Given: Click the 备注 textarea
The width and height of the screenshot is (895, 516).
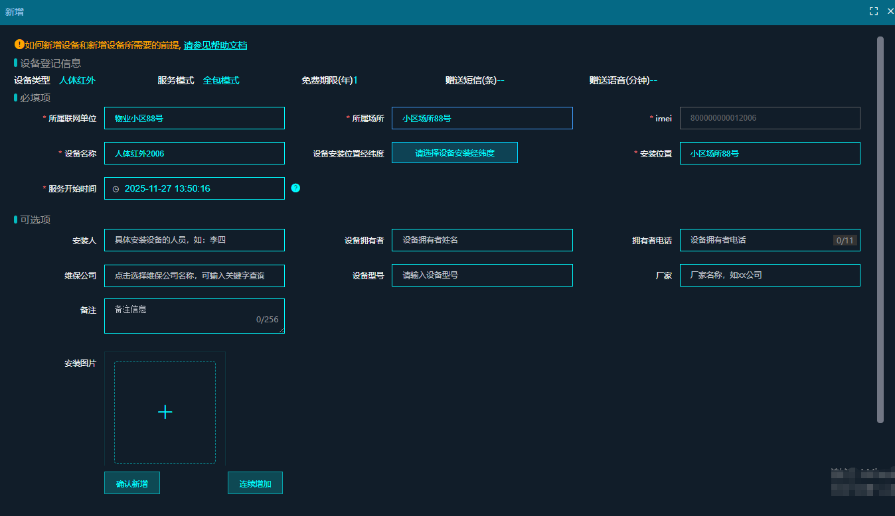Looking at the screenshot, I should [x=194, y=316].
